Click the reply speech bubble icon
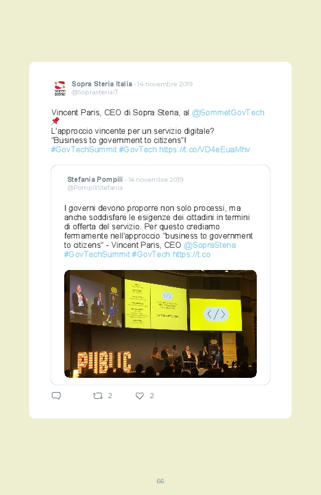The width and height of the screenshot is (321, 495). [56, 396]
